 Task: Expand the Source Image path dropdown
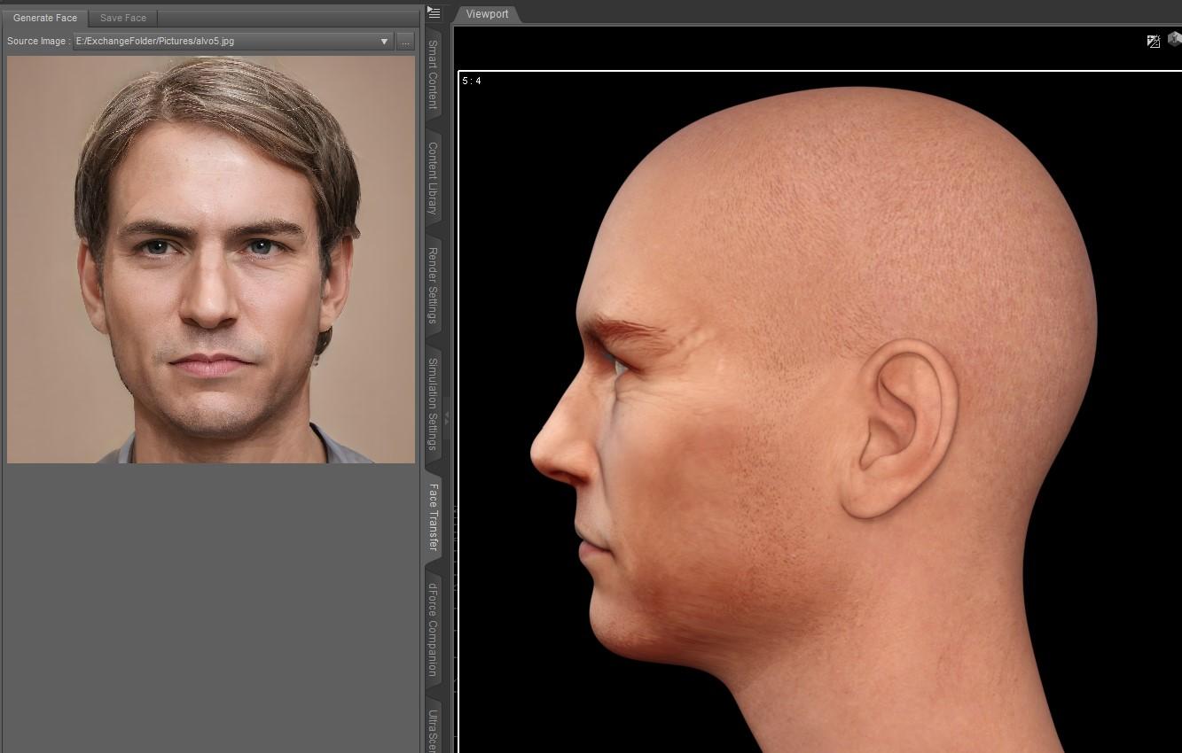point(384,42)
